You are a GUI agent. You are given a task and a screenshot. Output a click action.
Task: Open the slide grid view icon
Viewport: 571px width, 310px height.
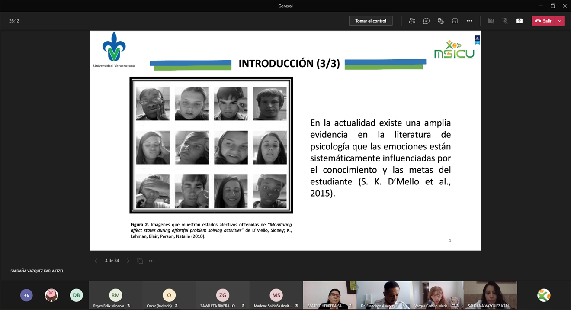tap(140, 261)
